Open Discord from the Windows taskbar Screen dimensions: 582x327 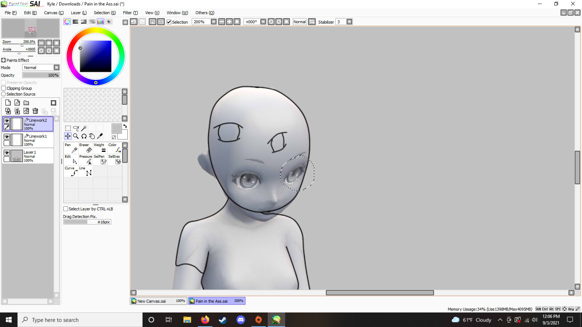pos(240,320)
